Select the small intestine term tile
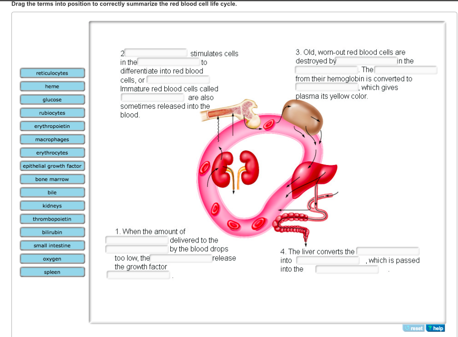The image size is (458, 337). 52,246
